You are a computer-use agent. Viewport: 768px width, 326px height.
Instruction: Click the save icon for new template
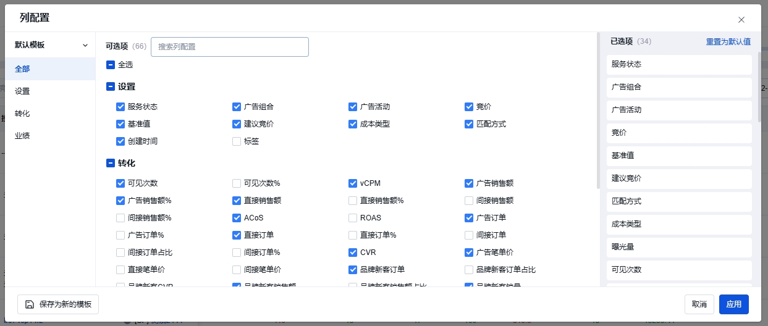click(x=29, y=304)
